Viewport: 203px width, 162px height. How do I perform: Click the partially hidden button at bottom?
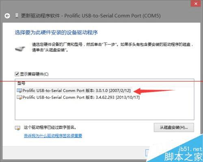(147, 153)
